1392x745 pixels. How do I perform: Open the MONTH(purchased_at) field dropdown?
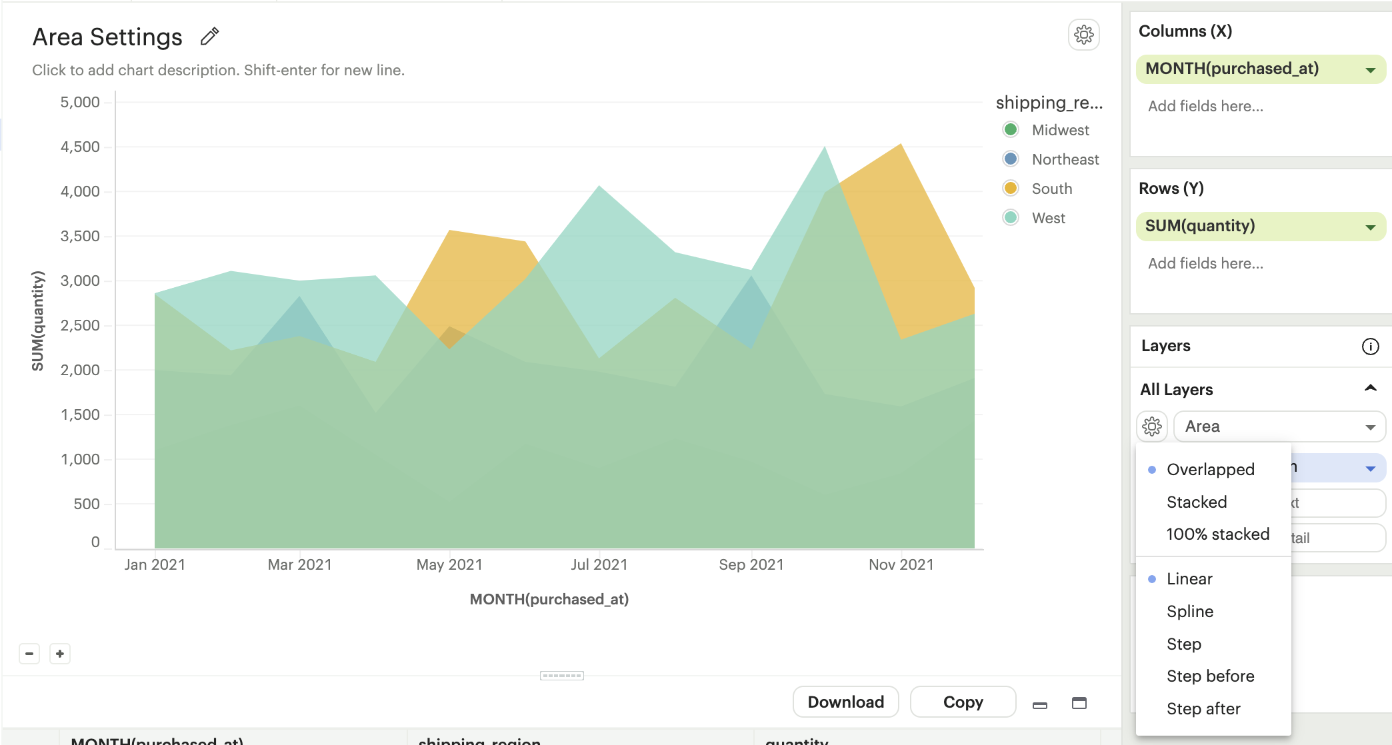(x=1371, y=70)
